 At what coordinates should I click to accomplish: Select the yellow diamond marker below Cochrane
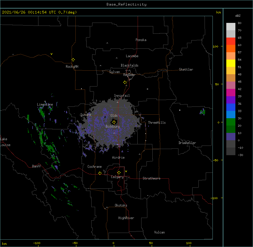(100, 173)
